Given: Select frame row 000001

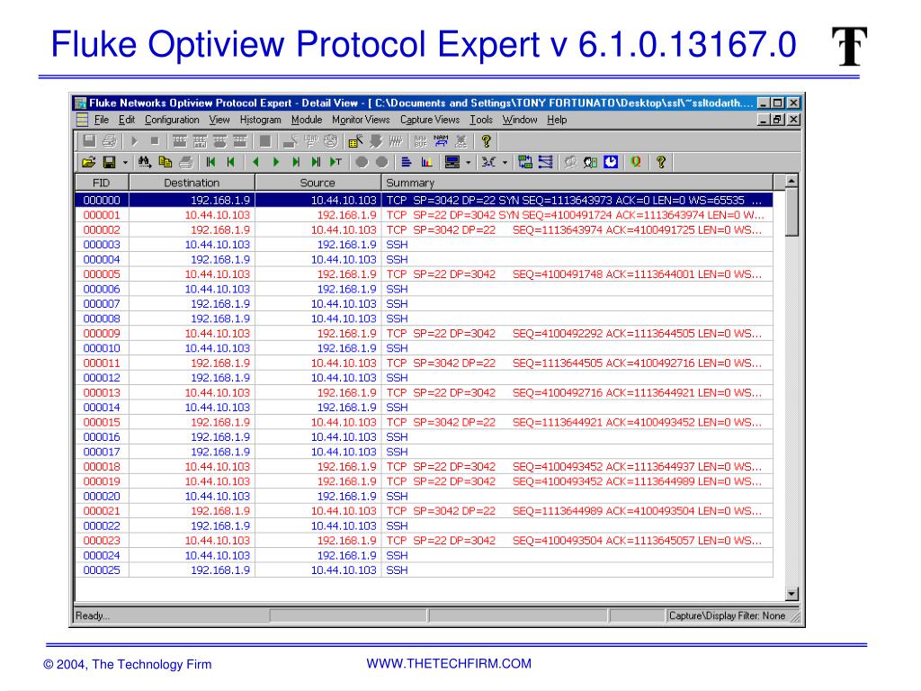Looking at the screenshot, I should (425, 215).
